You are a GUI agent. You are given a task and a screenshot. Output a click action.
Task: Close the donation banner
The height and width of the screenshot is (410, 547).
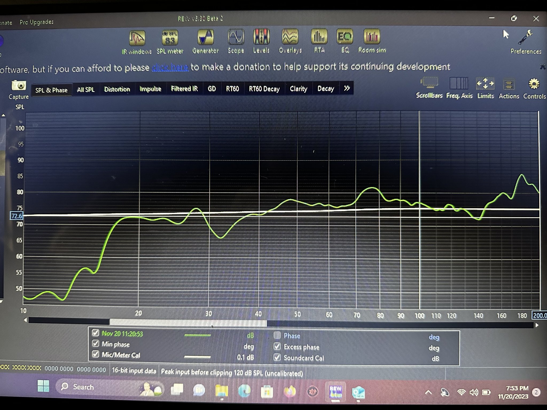point(542,67)
